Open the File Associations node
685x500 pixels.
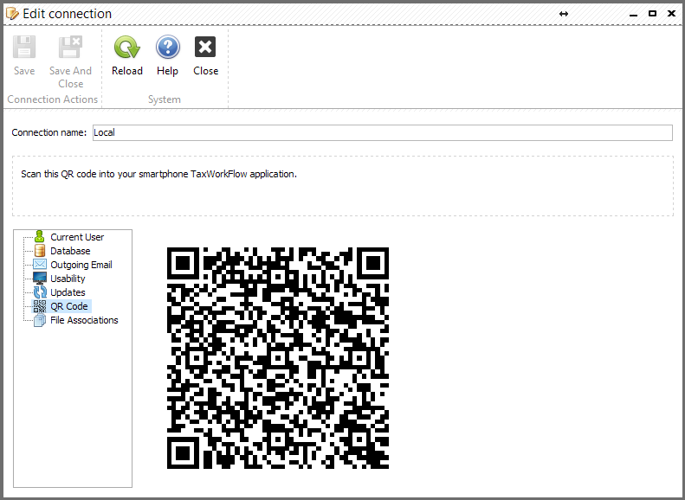pos(84,320)
